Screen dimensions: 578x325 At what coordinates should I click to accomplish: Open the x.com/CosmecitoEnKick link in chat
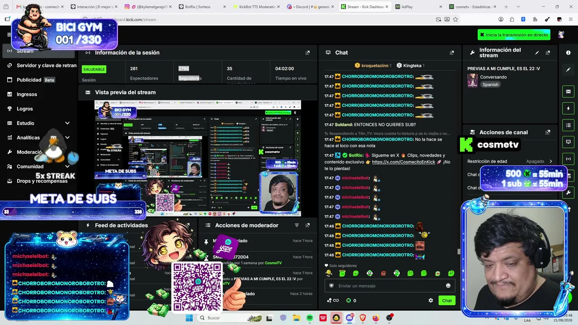pos(403,162)
